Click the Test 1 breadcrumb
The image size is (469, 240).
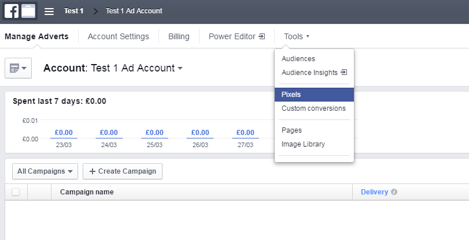(73, 11)
